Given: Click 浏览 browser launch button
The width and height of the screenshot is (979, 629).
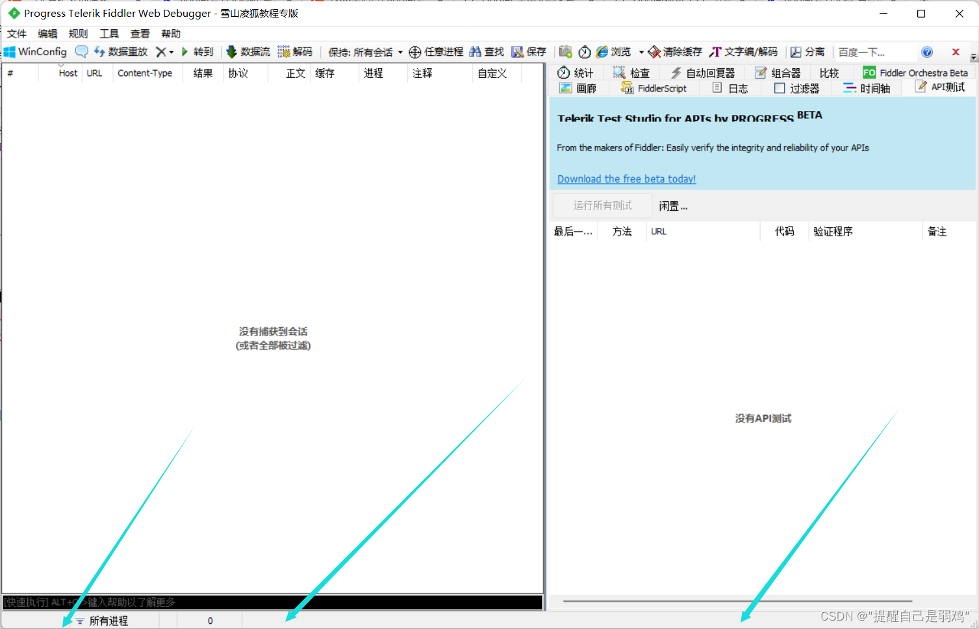Looking at the screenshot, I should pyautogui.click(x=614, y=52).
